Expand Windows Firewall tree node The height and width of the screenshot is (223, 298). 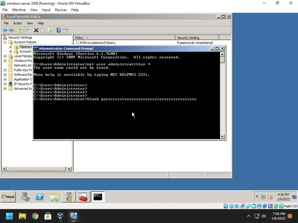coord(5,61)
